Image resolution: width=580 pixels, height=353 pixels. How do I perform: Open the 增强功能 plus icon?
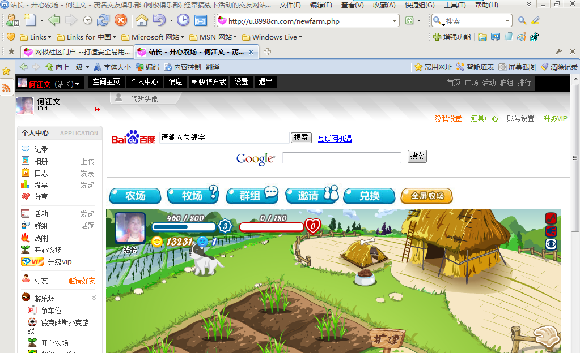coord(437,37)
